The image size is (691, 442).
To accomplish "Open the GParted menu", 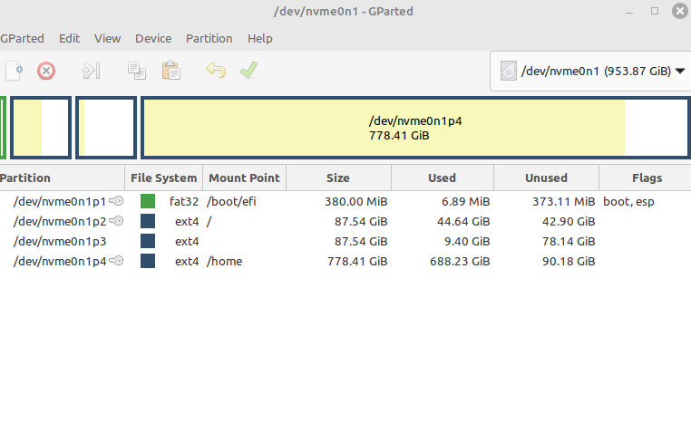I will [x=24, y=38].
